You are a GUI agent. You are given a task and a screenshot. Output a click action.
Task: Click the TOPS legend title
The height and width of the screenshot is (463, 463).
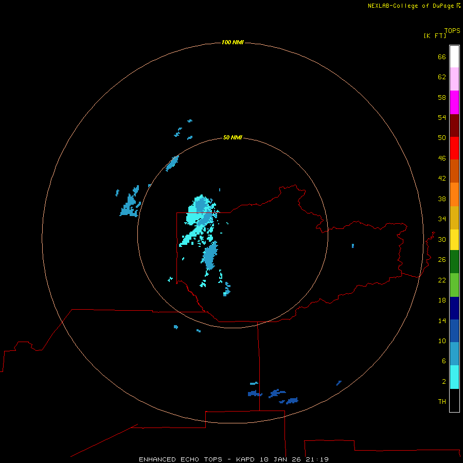pyautogui.click(x=452, y=31)
